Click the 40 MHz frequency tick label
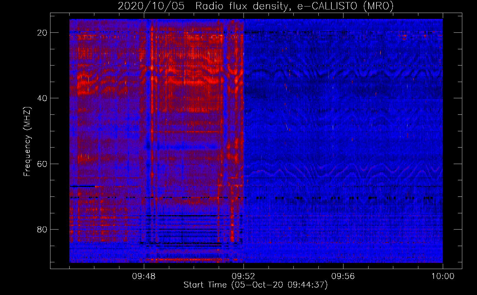This screenshot has width=477, height=295. tap(42, 98)
